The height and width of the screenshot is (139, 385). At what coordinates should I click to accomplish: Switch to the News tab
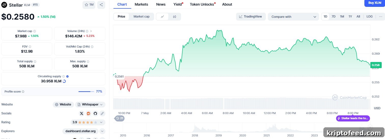[x=161, y=4]
